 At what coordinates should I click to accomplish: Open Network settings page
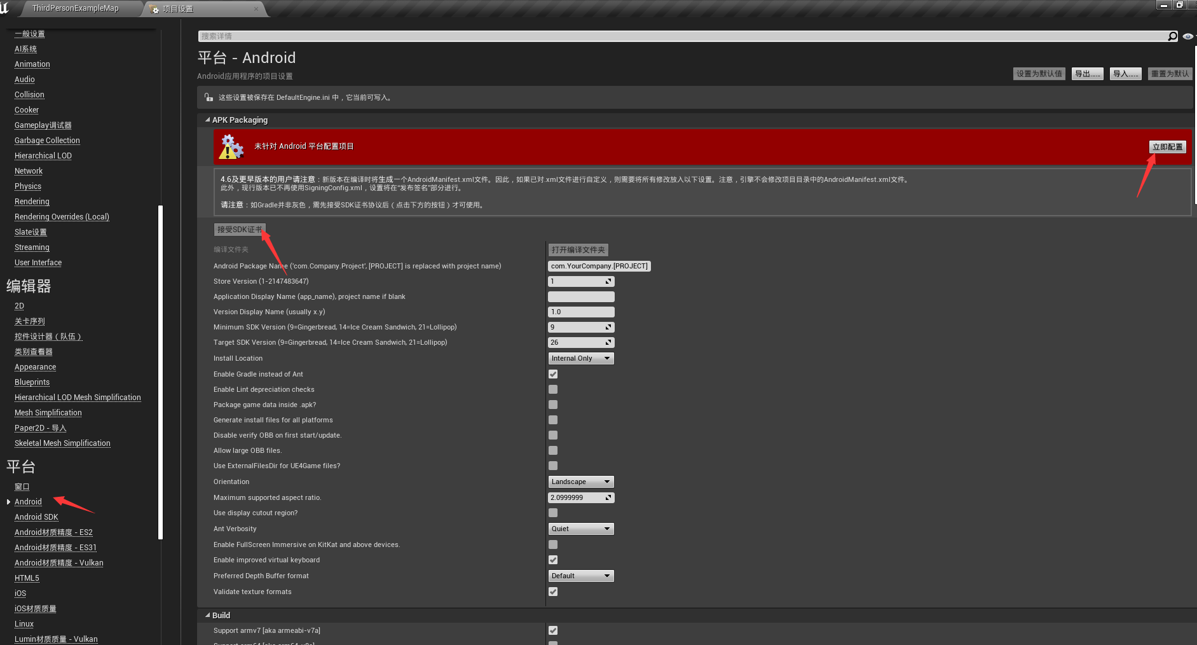pos(29,171)
